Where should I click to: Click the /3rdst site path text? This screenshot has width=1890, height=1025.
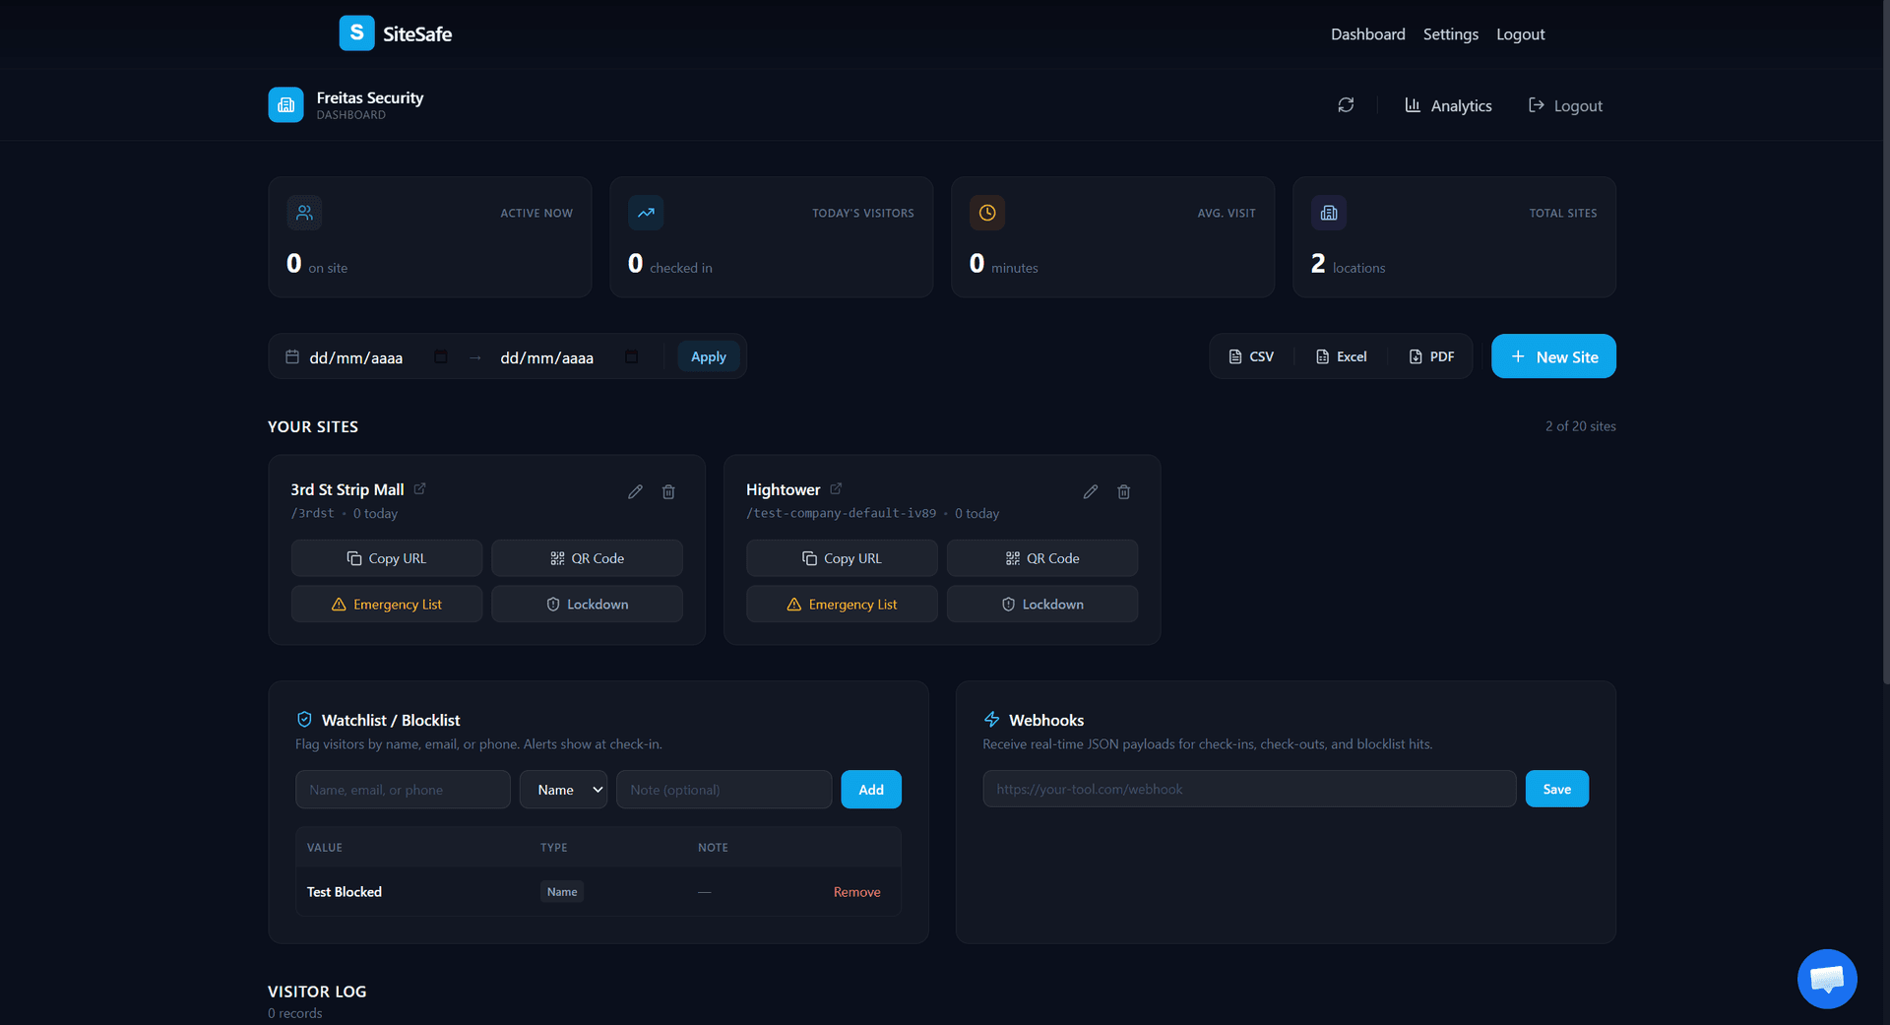[x=312, y=513]
